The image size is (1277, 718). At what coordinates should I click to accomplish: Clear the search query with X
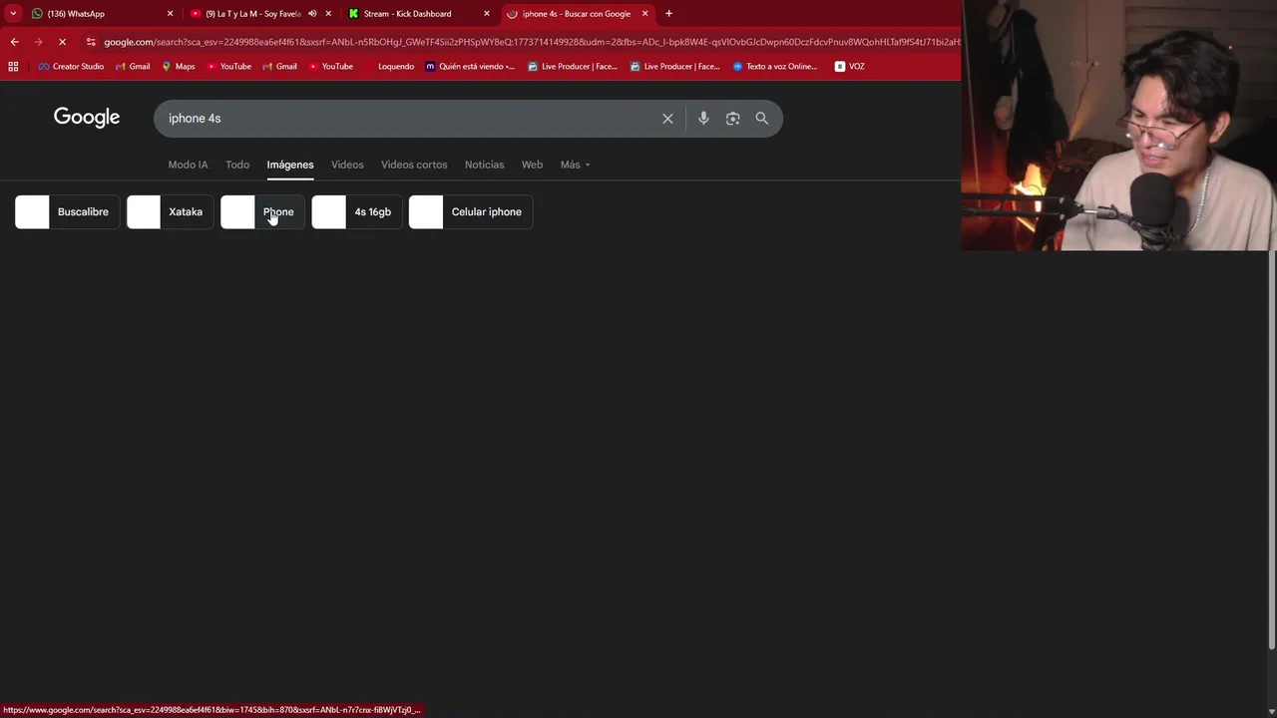[667, 119]
